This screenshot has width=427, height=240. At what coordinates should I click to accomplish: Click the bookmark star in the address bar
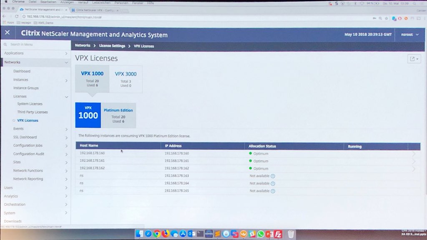(386, 18)
